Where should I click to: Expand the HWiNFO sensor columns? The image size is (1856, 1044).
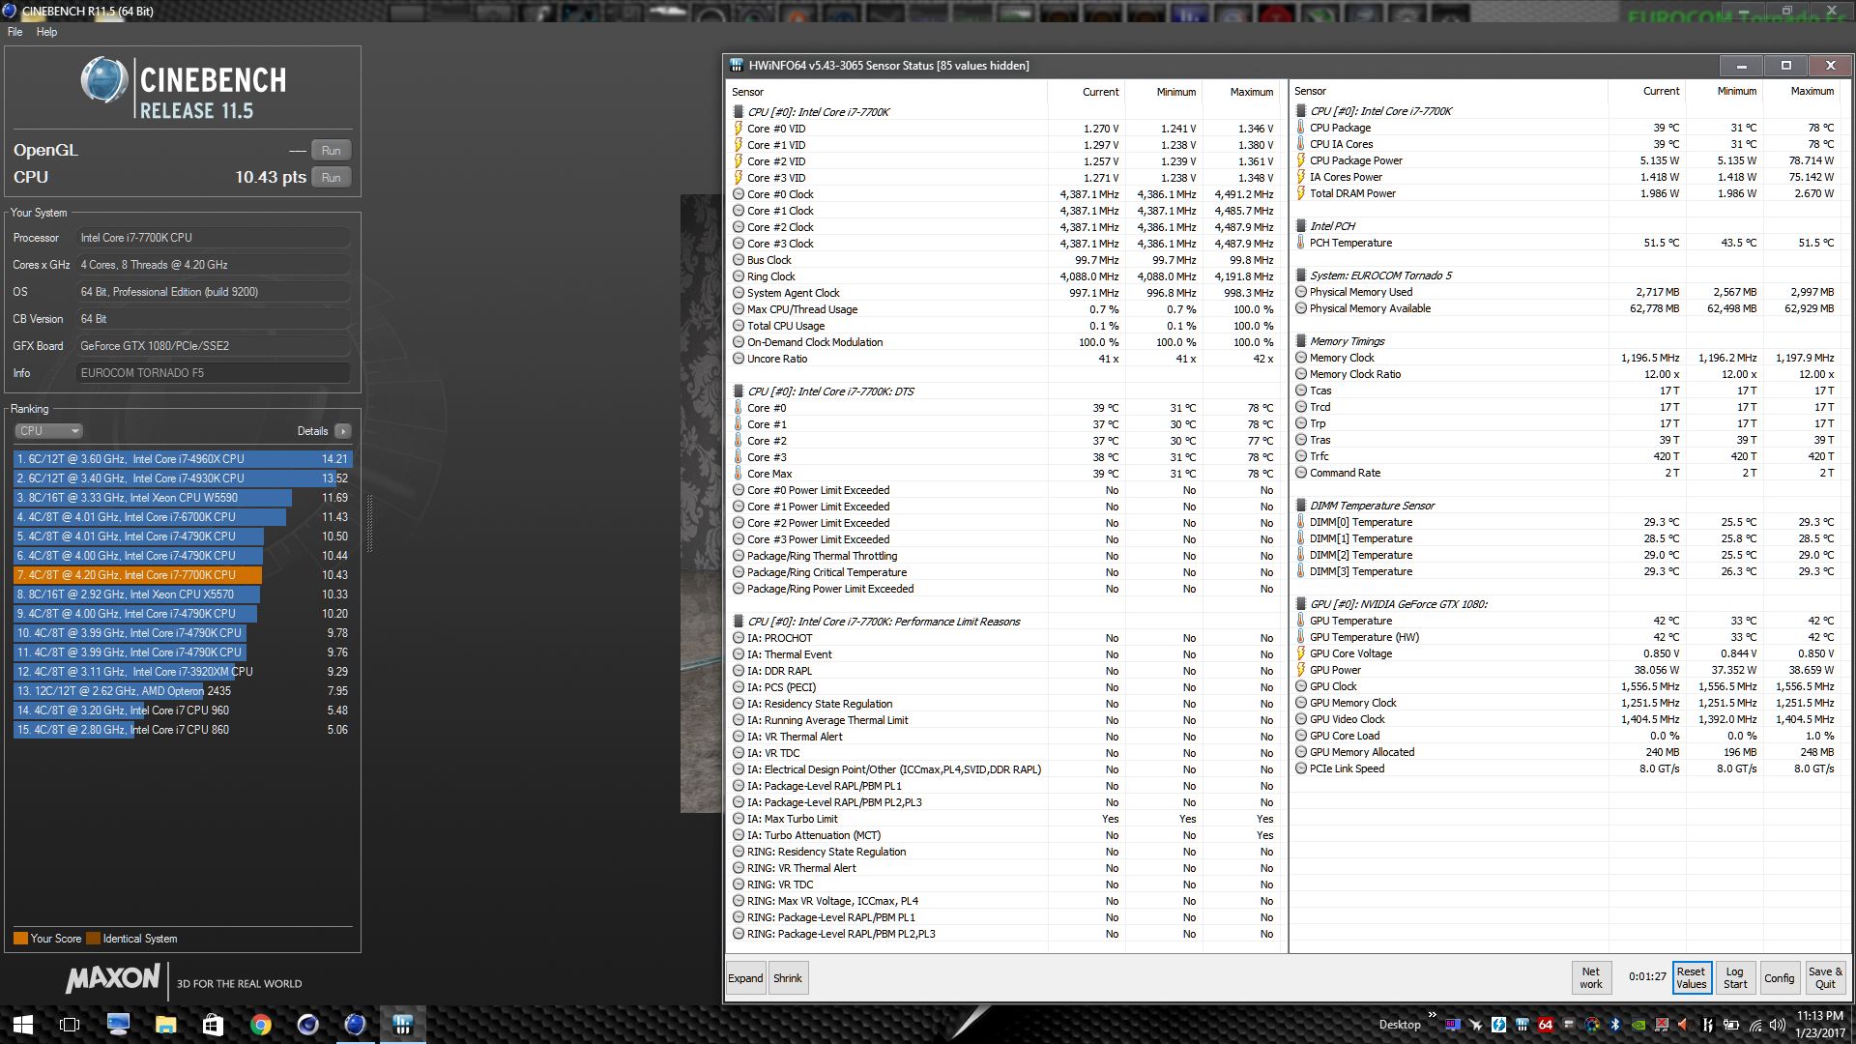point(745,978)
